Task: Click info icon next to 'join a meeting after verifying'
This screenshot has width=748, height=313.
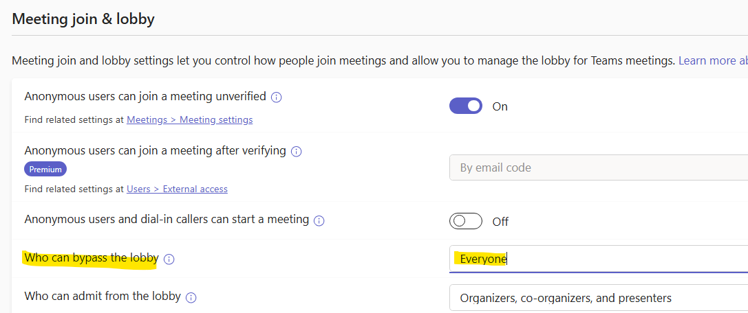Action: [x=297, y=151]
